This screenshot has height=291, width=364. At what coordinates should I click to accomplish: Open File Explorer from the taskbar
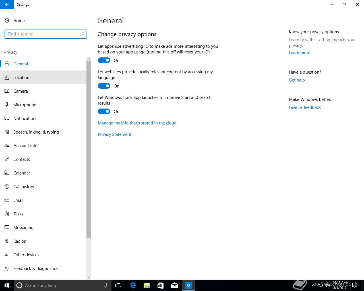[146, 285]
